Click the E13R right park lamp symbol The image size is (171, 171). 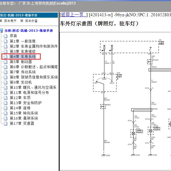tap(150, 131)
